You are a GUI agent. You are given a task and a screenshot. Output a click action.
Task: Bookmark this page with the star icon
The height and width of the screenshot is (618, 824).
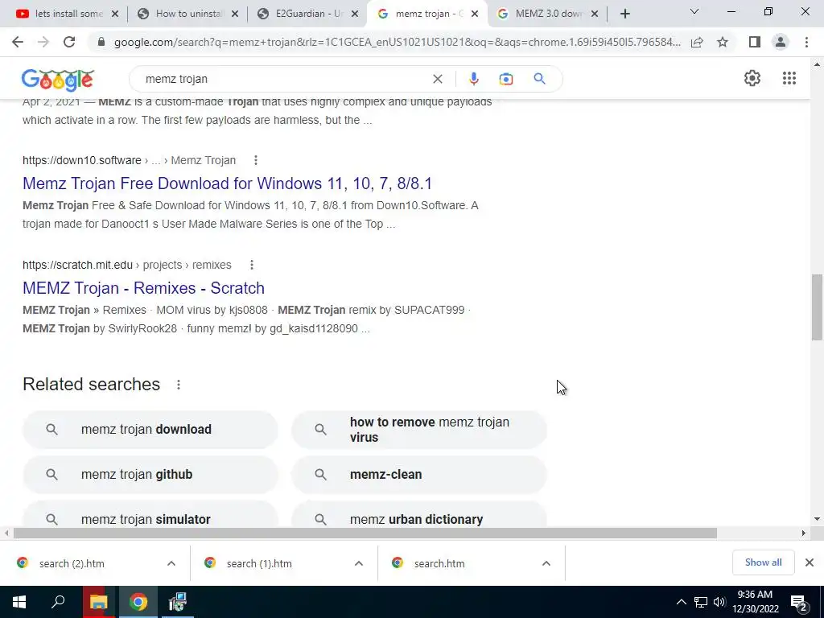click(723, 42)
